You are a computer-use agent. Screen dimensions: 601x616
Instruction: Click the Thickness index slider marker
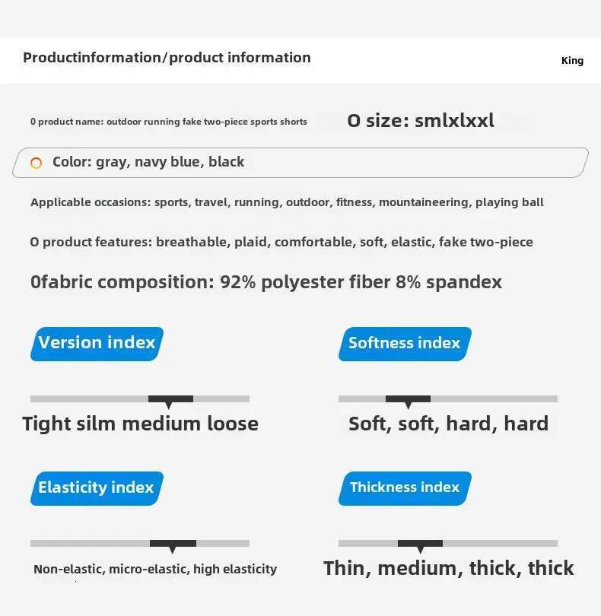point(420,546)
